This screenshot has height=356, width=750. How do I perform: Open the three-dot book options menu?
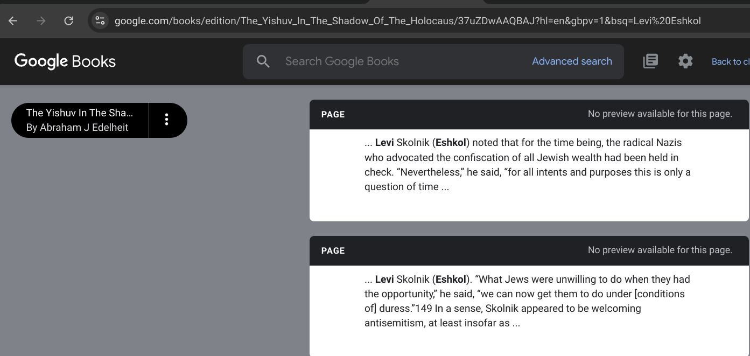pos(167,120)
